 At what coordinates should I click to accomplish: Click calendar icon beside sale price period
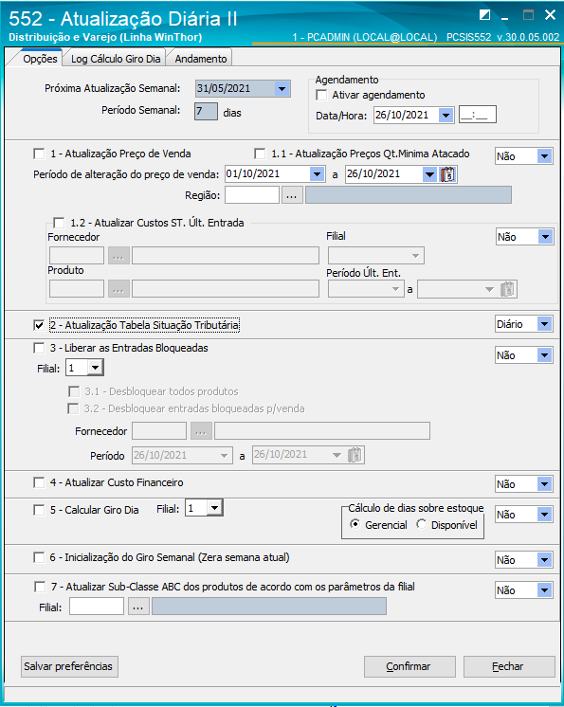pos(447,174)
